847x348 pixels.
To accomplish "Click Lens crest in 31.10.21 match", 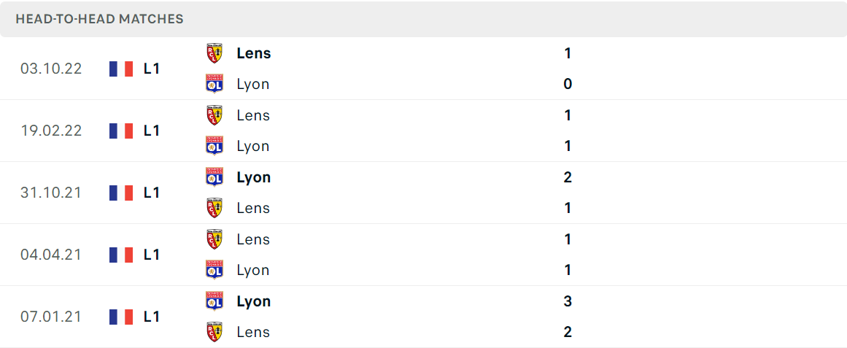I will point(214,208).
